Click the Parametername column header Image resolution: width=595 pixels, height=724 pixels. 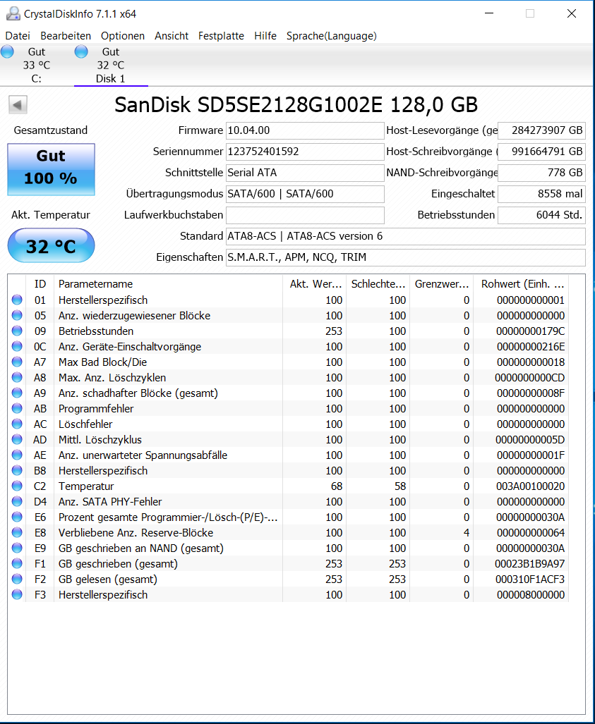tap(168, 284)
